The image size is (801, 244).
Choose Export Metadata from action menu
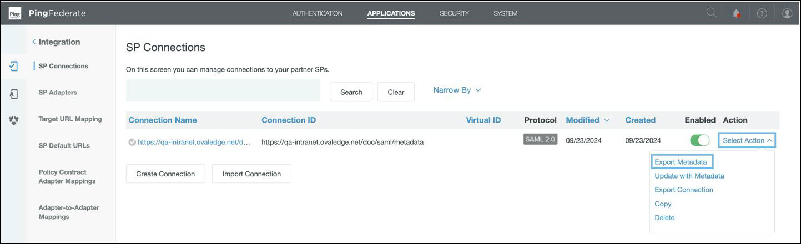click(681, 162)
